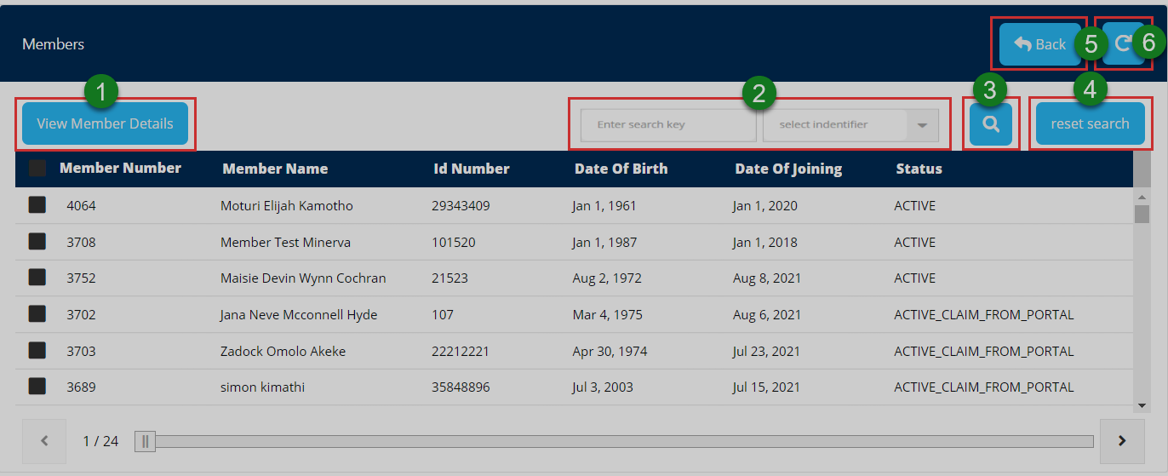Go to previous page using left chevron
Image resolution: width=1168 pixels, height=476 pixels.
[x=45, y=441]
